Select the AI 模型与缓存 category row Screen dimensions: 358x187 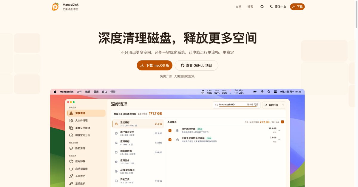point(138,171)
